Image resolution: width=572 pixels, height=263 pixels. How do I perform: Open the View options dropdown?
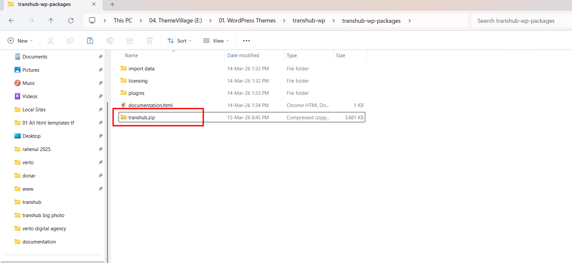[216, 41]
